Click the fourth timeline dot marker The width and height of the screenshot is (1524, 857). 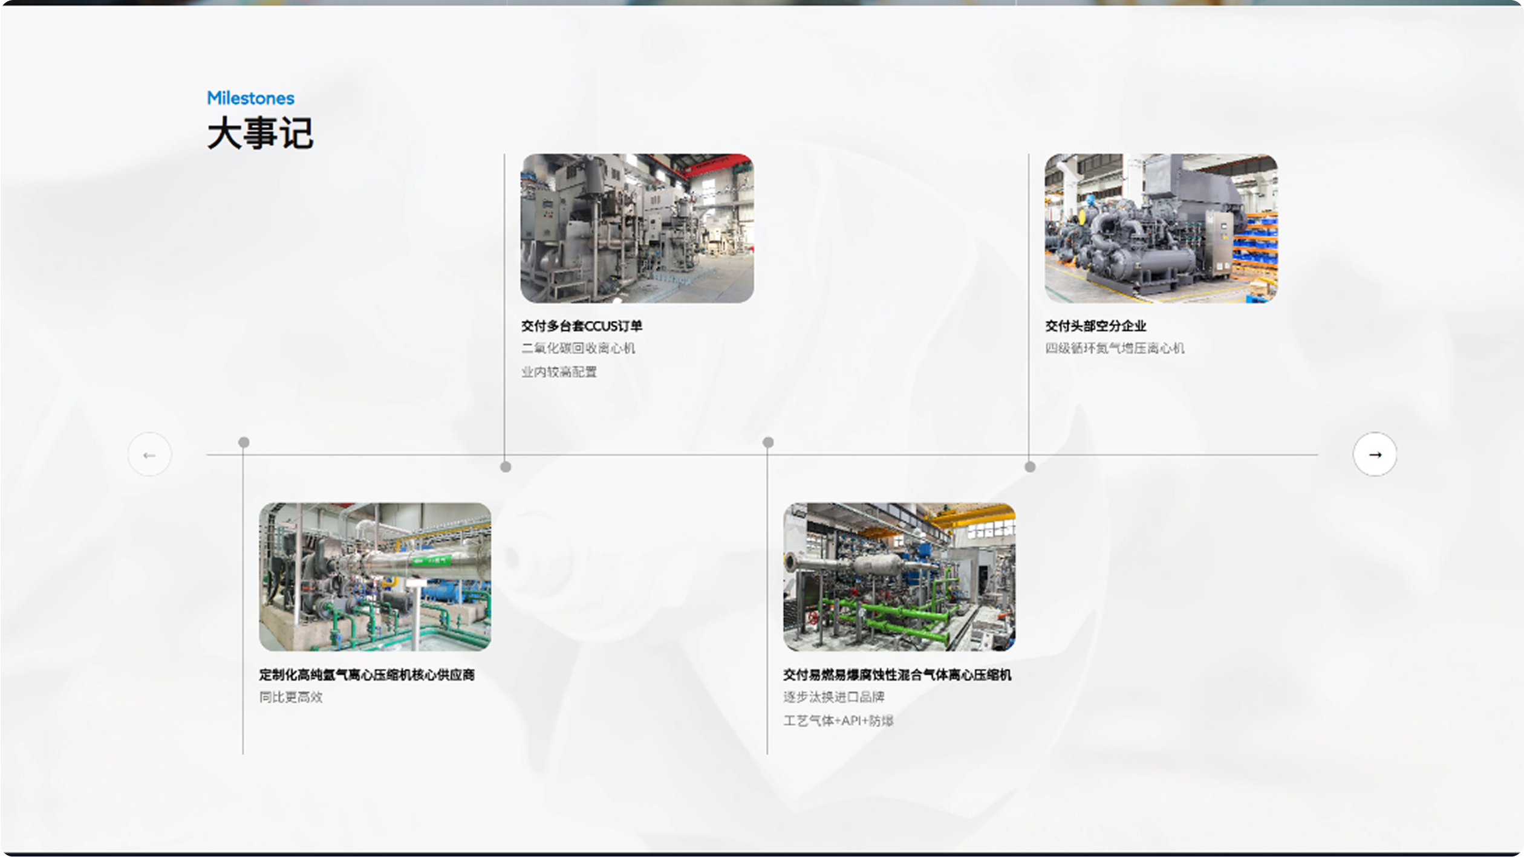(1030, 467)
